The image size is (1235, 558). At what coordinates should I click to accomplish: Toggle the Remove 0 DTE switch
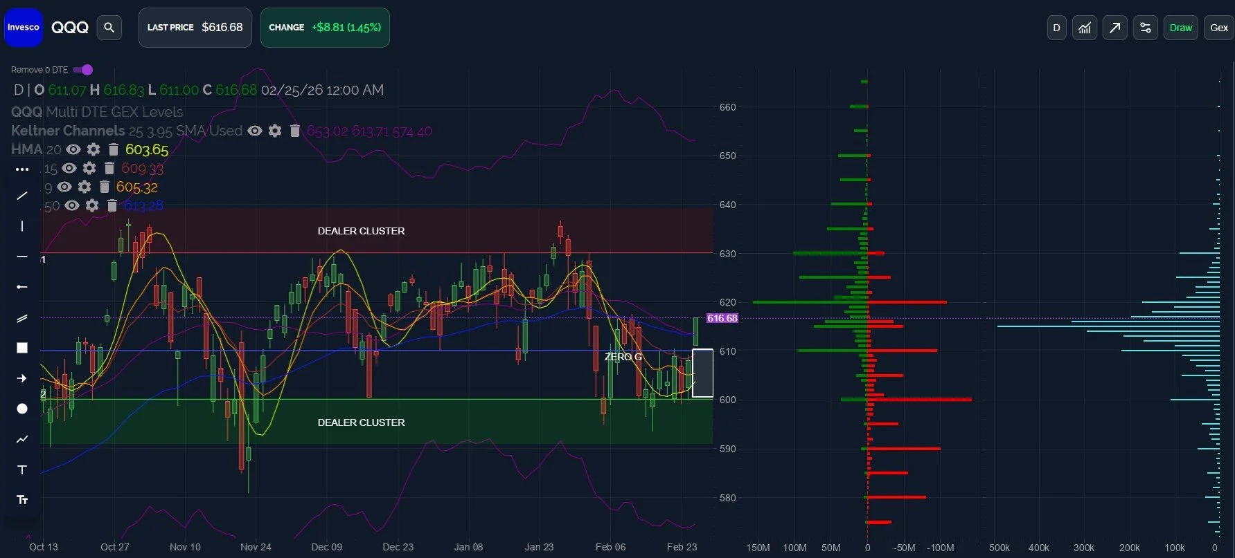(x=83, y=70)
